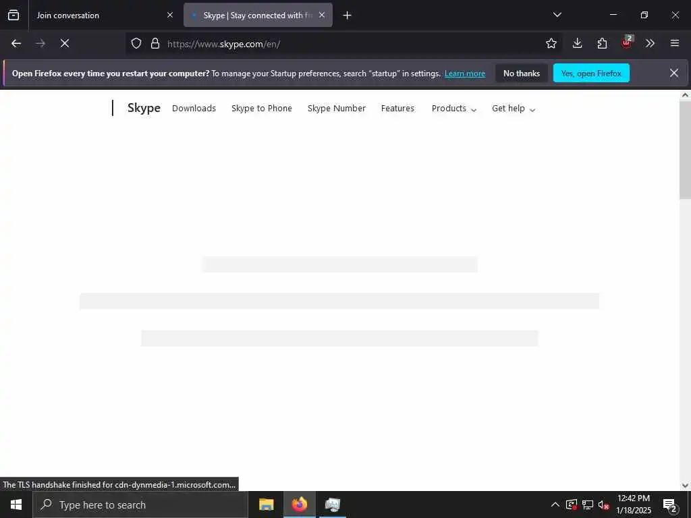Viewport: 691px width, 518px height.
Task: Click the Firefox taskbar icon
Action: (299, 505)
